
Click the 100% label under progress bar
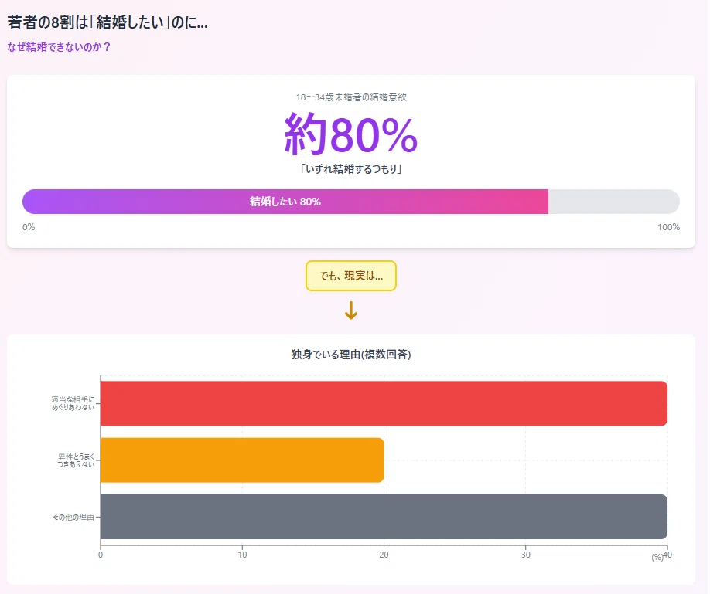pyautogui.click(x=669, y=227)
